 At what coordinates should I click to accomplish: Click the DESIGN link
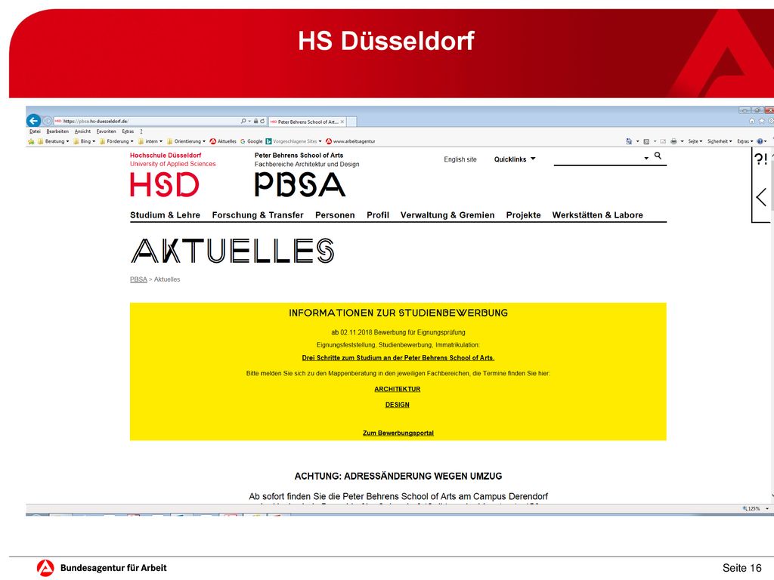(398, 405)
